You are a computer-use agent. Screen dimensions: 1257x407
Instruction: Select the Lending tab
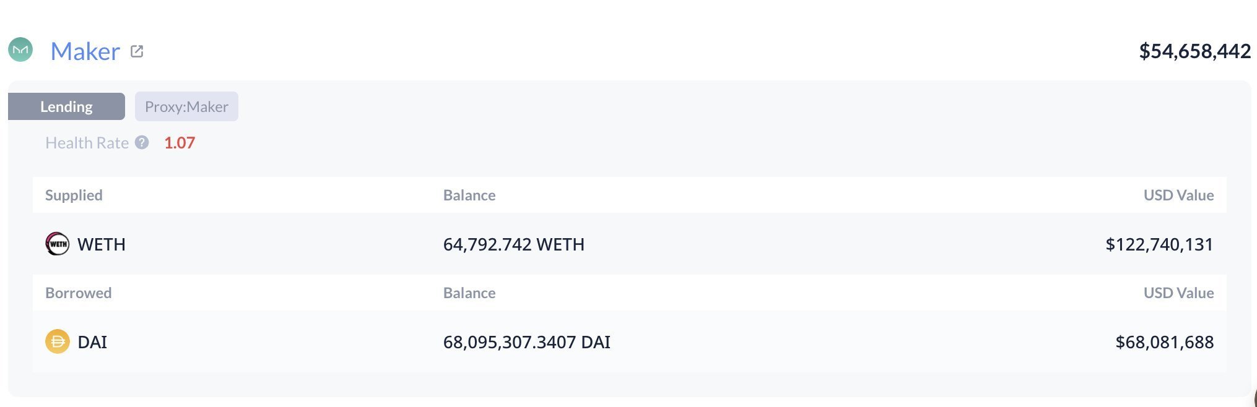coord(66,106)
